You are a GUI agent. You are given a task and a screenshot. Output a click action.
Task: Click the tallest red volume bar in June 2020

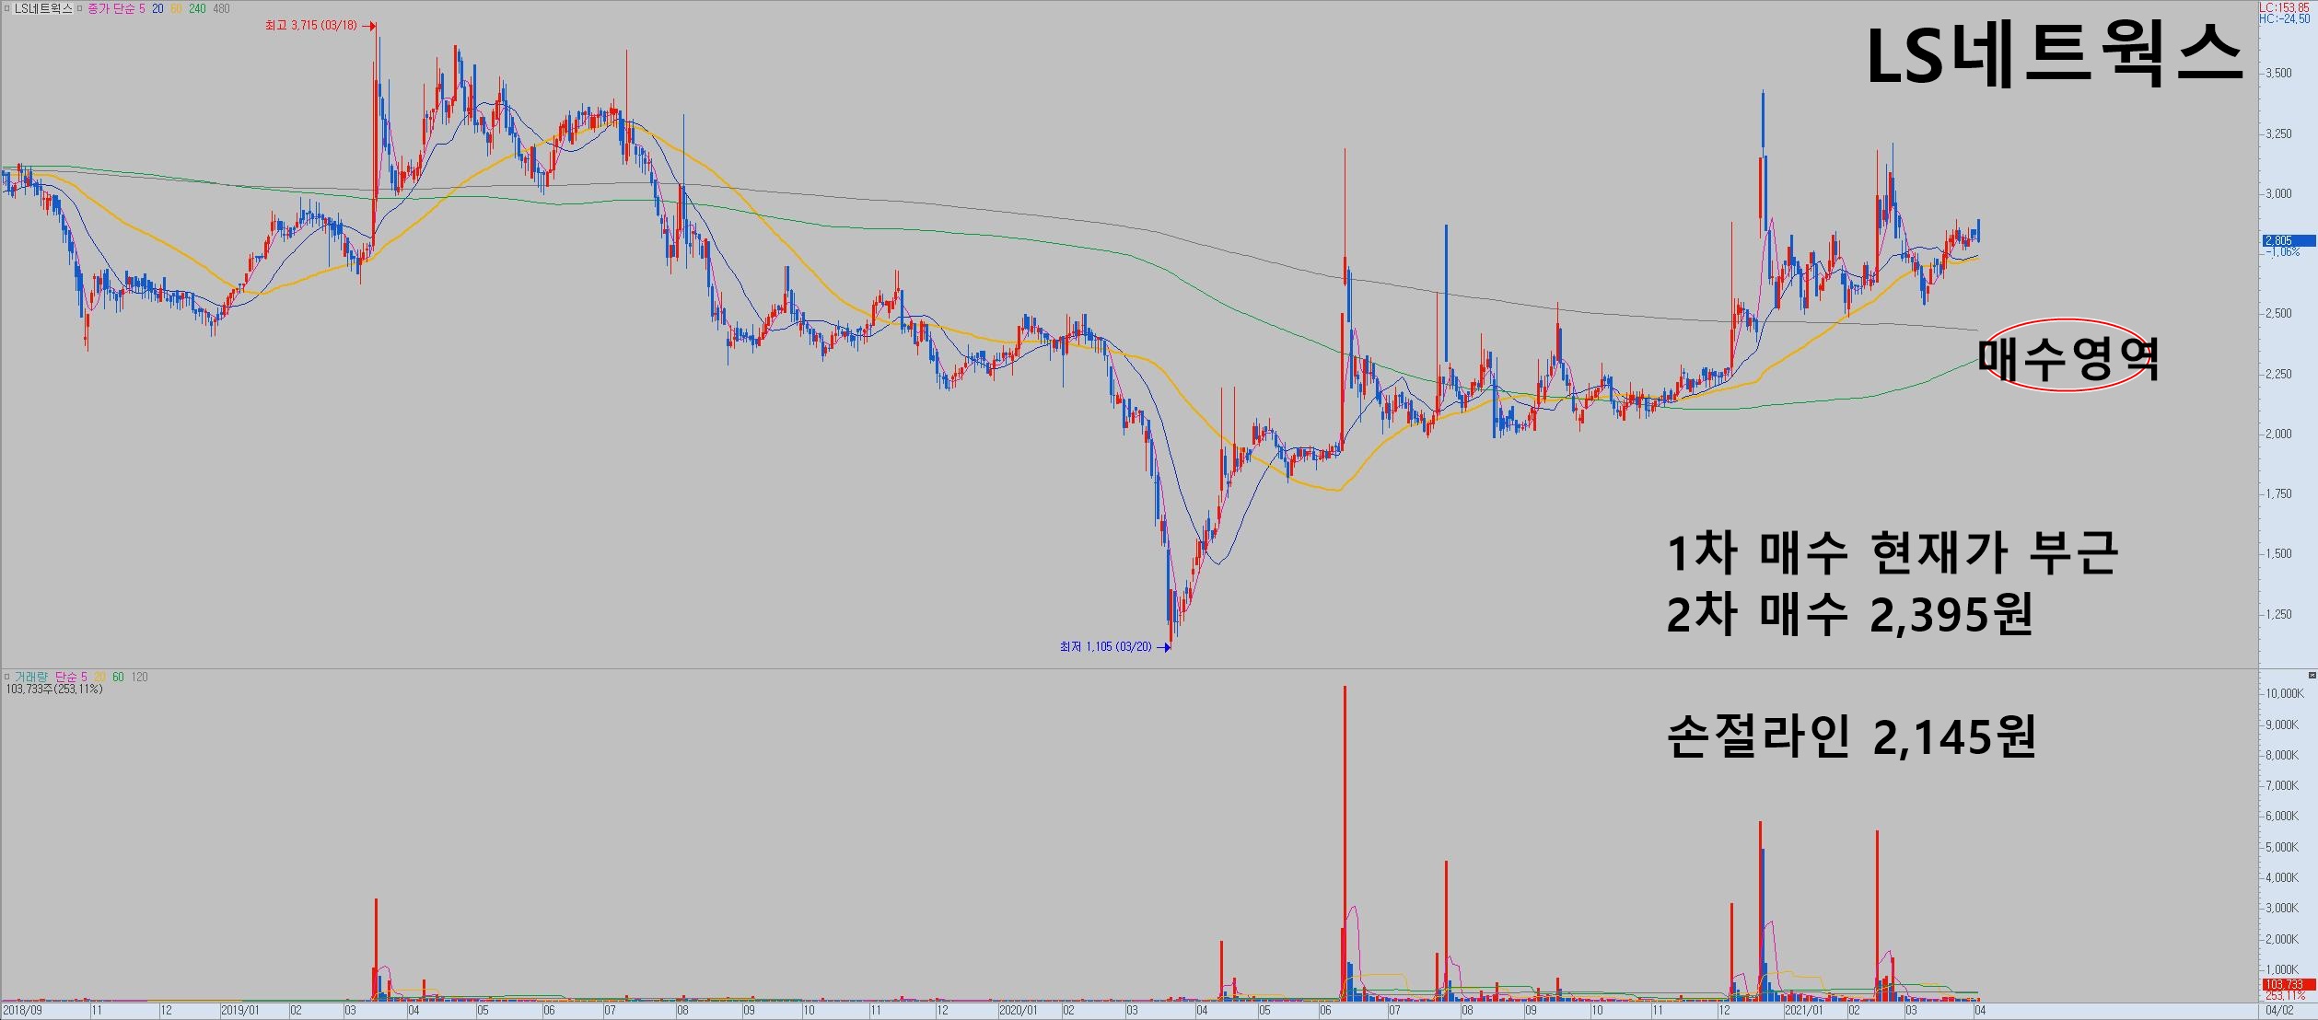[x=1345, y=843]
